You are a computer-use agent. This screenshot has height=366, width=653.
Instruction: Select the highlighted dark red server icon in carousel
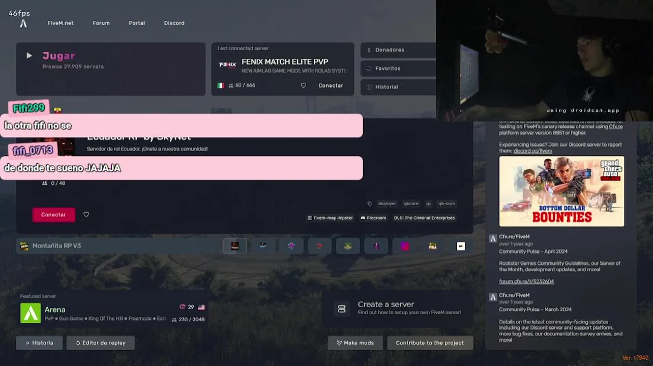[235, 246]
